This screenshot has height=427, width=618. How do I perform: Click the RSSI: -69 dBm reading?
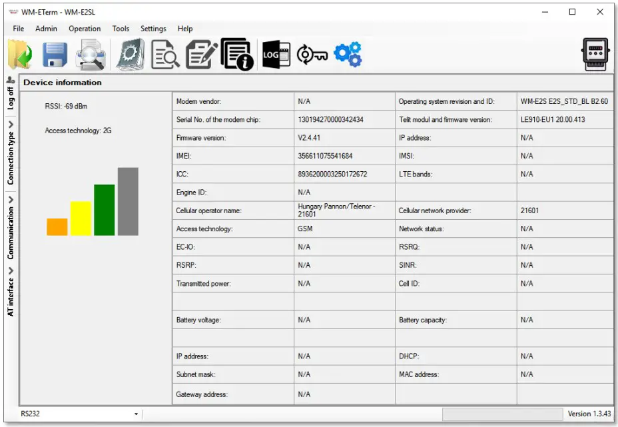point(66,106)
